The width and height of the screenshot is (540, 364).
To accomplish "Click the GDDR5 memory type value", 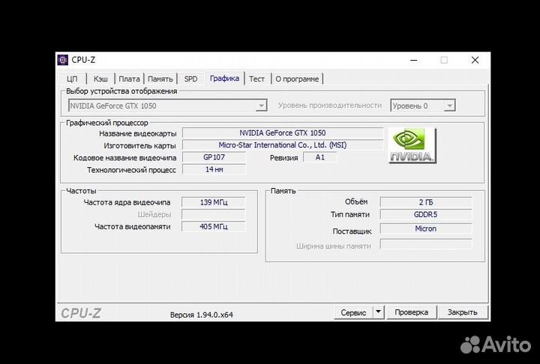I will point(426,214).
